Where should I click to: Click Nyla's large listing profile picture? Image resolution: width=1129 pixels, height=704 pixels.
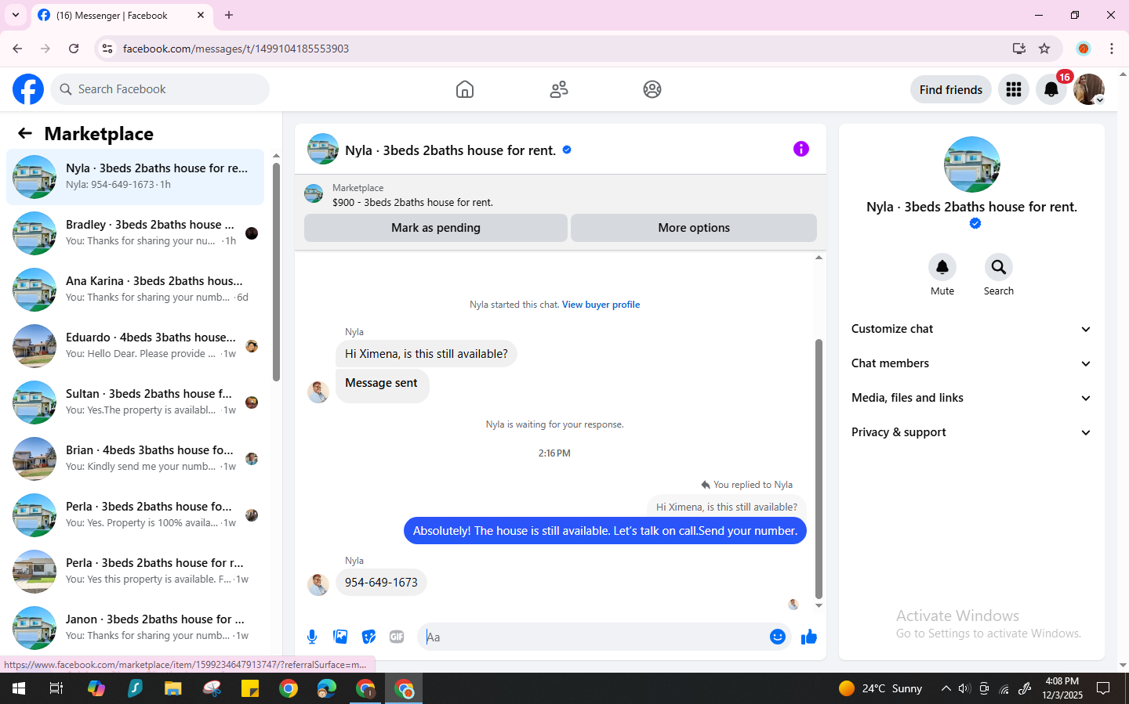click(972, 164)
